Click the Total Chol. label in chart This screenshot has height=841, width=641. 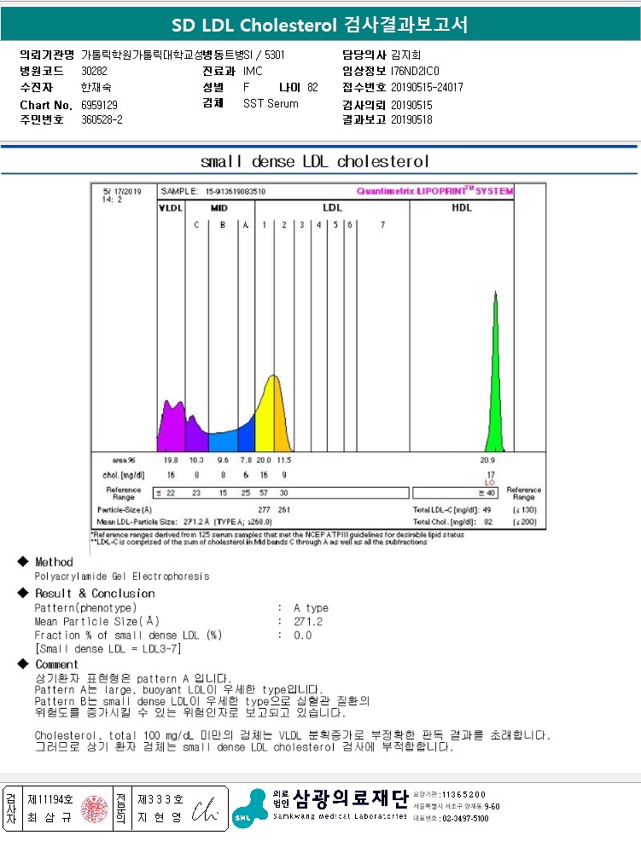pyautogui.click(x=445, y=522)
